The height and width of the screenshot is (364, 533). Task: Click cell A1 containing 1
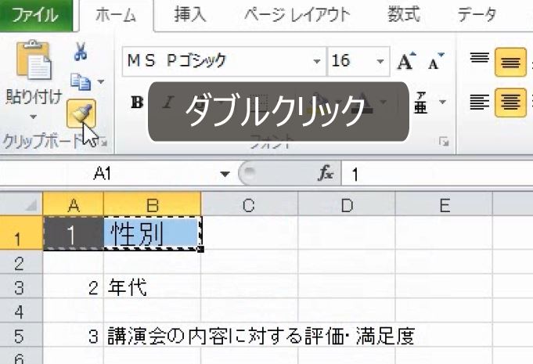pyautogui.click(x=74, y=233)
